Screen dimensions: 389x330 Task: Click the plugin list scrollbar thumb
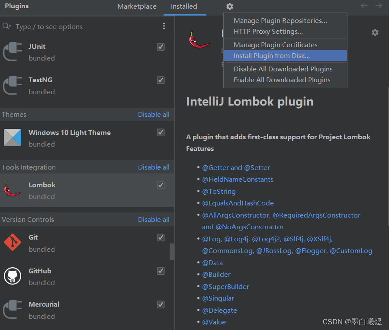coord(172,252)
